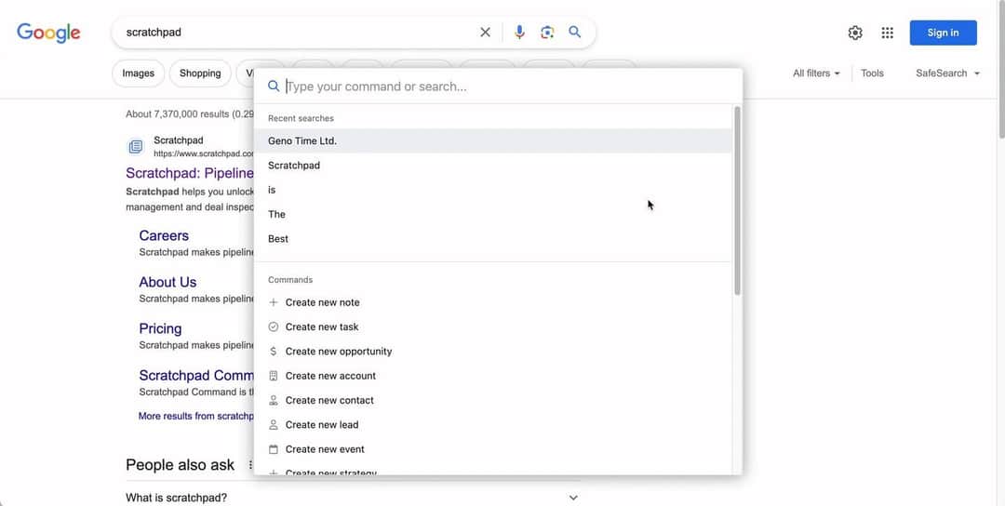Viewport: 1005px width, 506px height.
Task: Click the plus icon for Create new note
Action: click(273, 302)
